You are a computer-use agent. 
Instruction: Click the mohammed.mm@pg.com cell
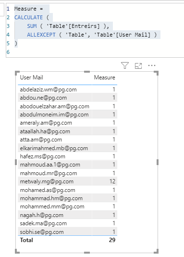[x=52, y=206]
